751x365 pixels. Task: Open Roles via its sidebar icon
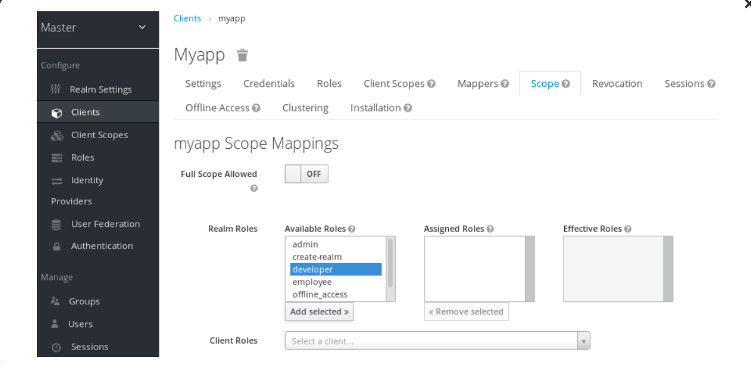(56, 157)
